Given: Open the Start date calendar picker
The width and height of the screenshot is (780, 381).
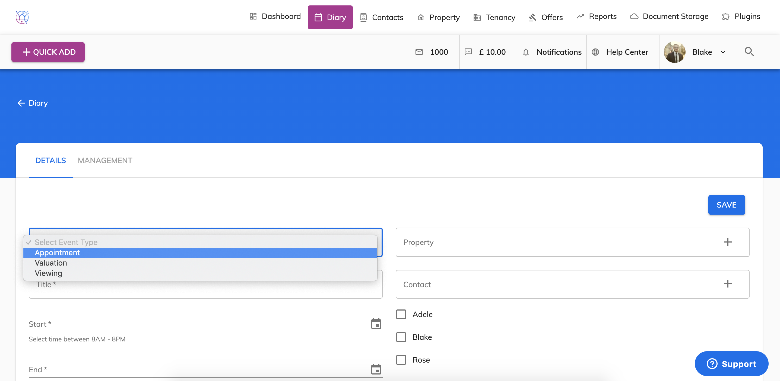Looking at the screenshot, I should pos(376,324).
